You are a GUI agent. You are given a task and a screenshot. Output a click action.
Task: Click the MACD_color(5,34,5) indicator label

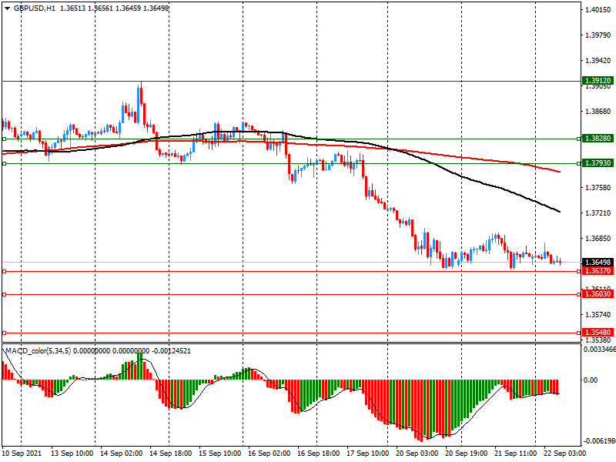pyautogui.click(x=38, y=351)
